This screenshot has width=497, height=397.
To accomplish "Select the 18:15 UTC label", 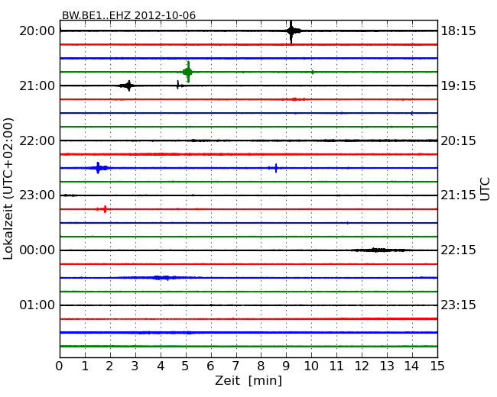I will click(x=458, y=31).
